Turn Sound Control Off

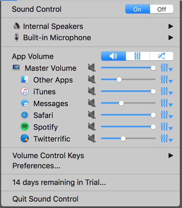[162, 9]
